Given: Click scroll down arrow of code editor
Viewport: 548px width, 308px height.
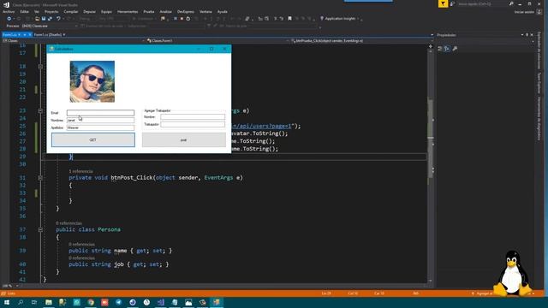Looking at the screenshot, I should 431,281.
